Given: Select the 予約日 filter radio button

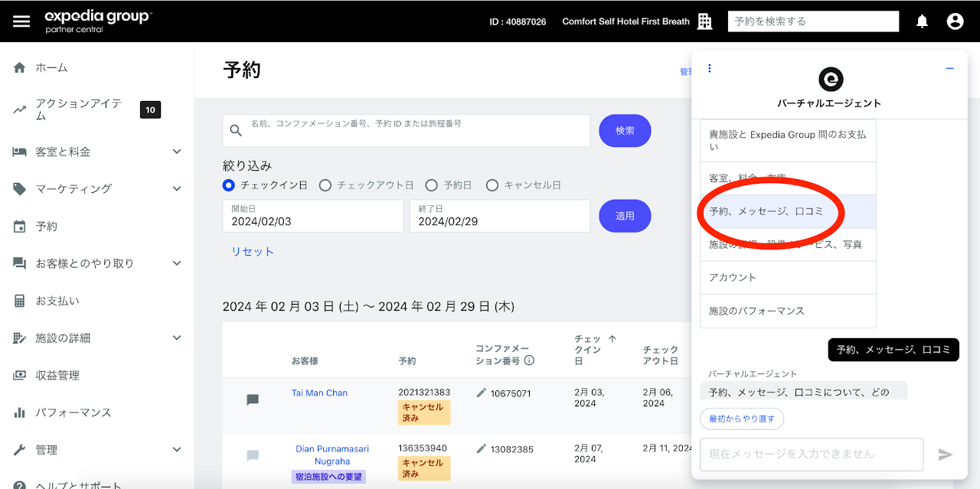Looking at the screenshot, I should [x=431, y=185].
